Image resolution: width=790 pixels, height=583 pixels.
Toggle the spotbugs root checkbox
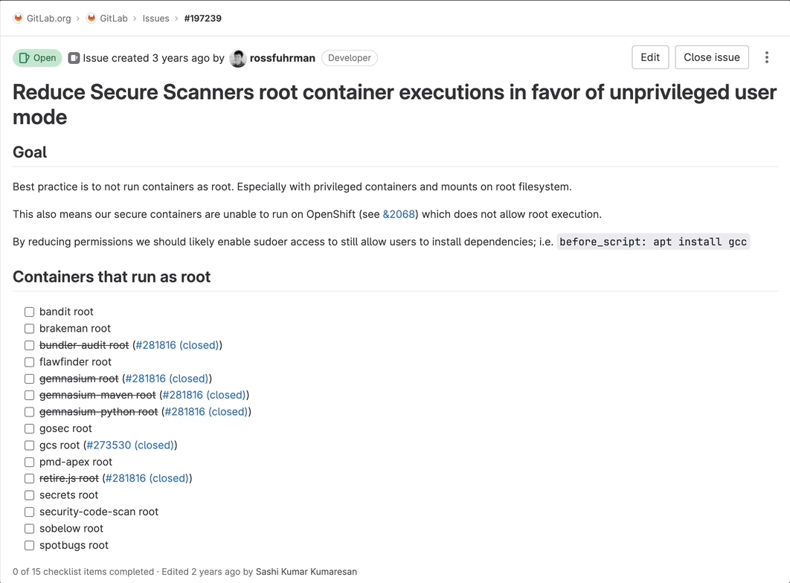click(x=29, y=546)
